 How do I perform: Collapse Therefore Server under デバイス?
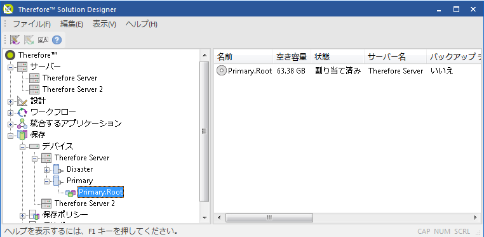(34, 158)
